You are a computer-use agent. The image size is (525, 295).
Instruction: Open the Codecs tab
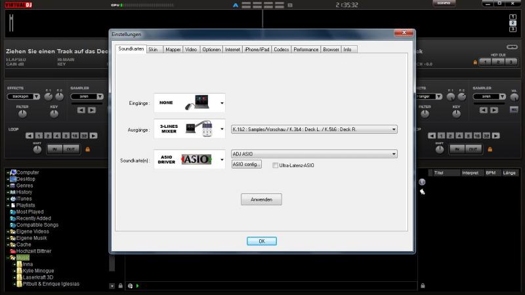pos(282,50)
